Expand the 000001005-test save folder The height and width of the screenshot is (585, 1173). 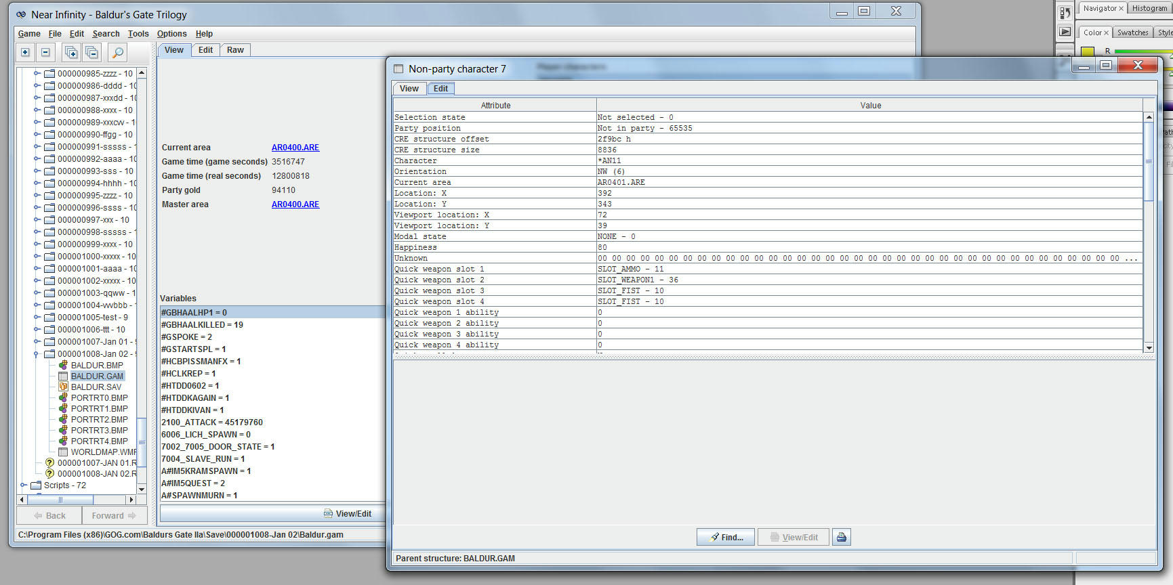(37, 318)
